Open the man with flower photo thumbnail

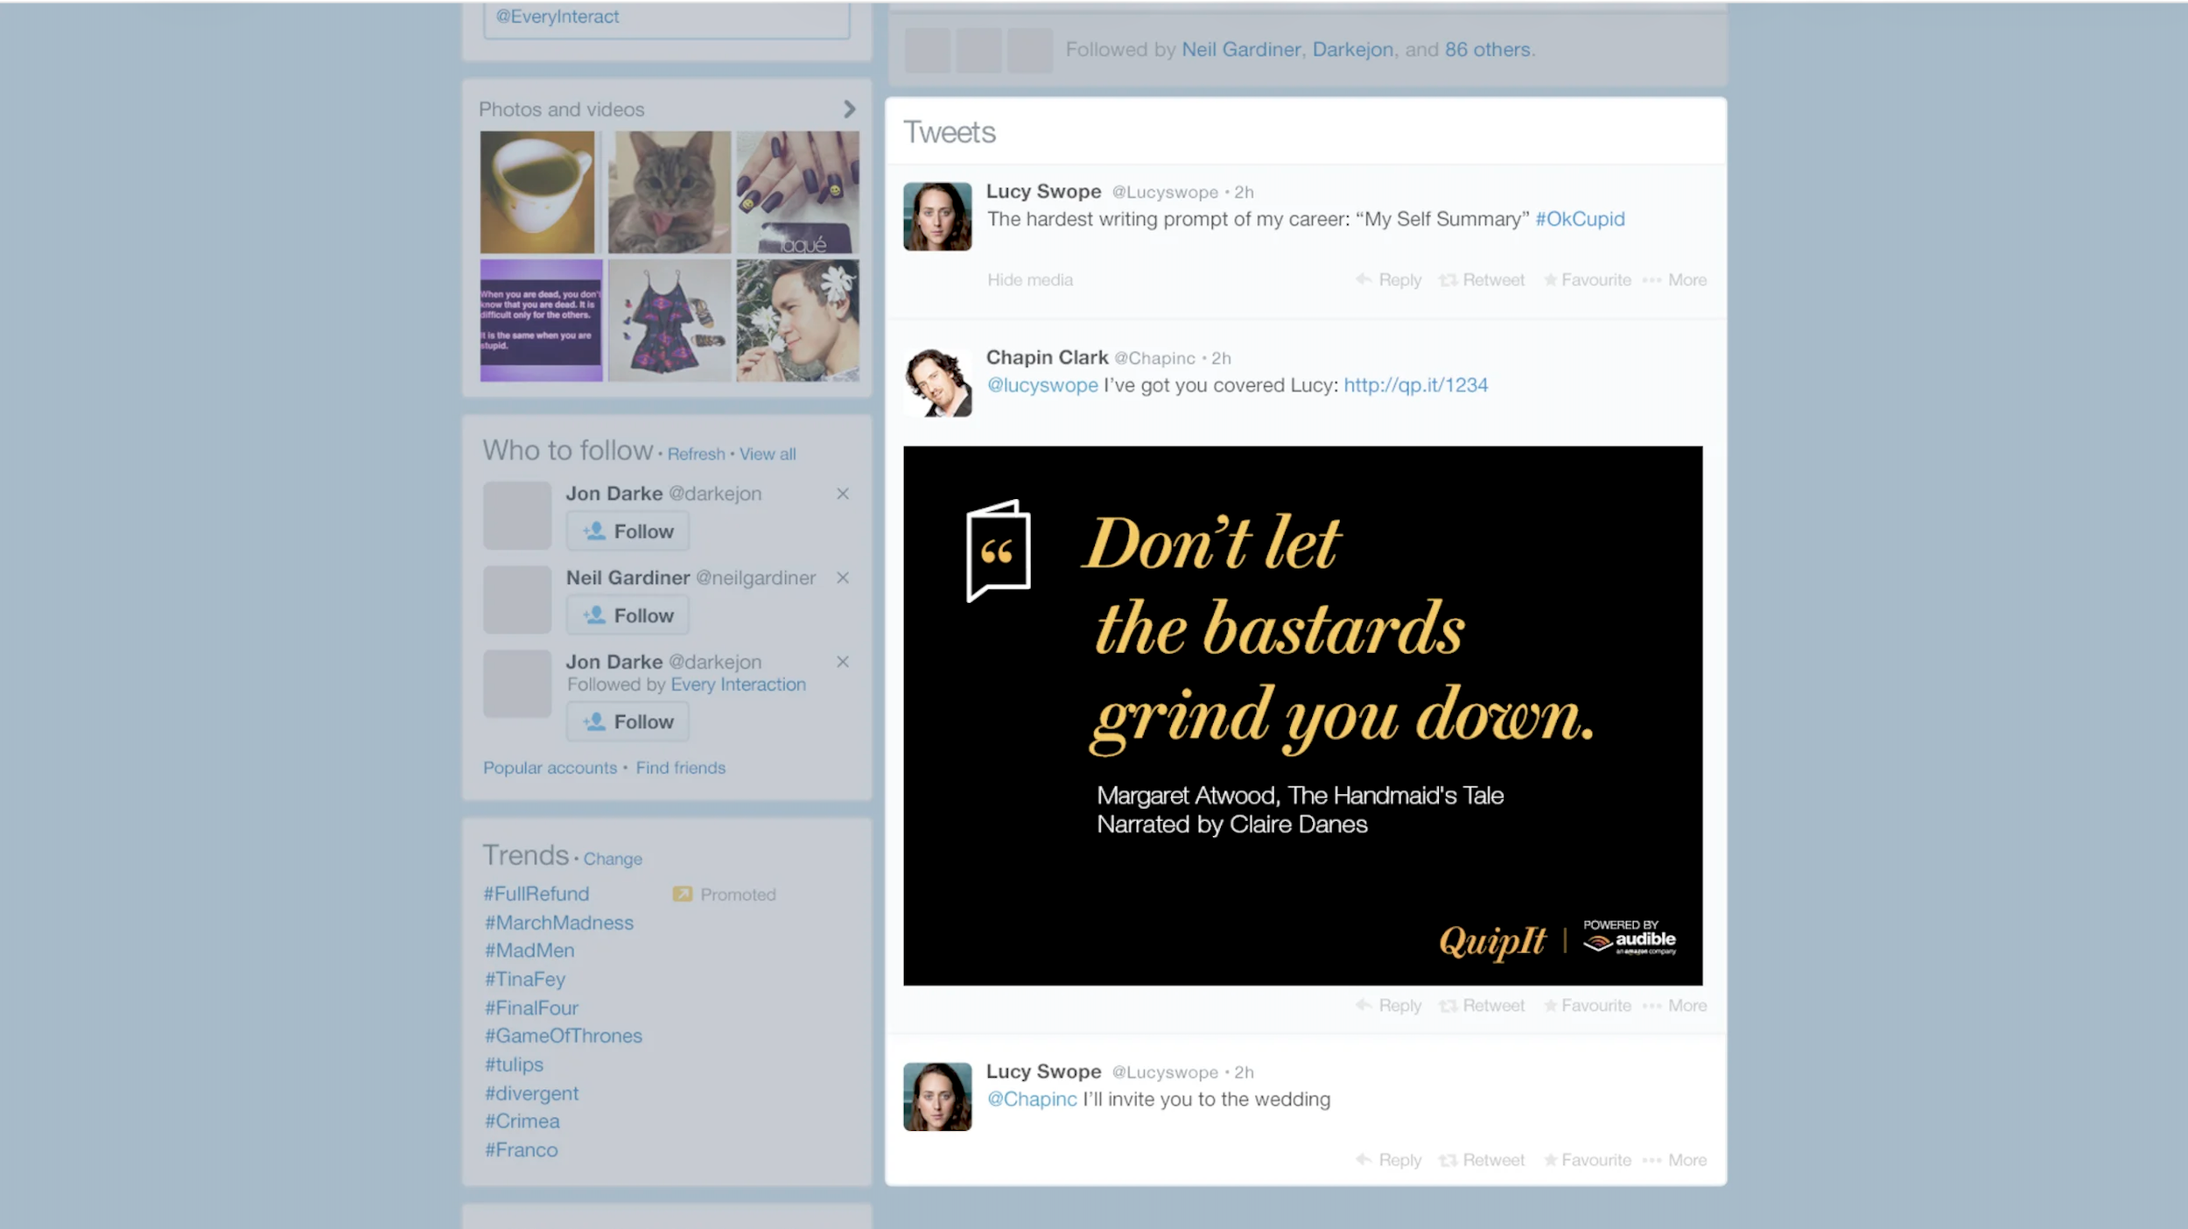(797, 320)
